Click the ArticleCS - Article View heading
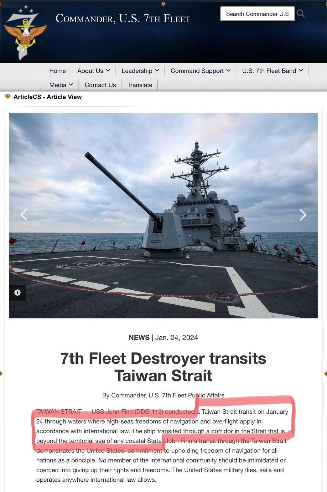The height and width of the screenshot is (492, 327). (48, 97)
